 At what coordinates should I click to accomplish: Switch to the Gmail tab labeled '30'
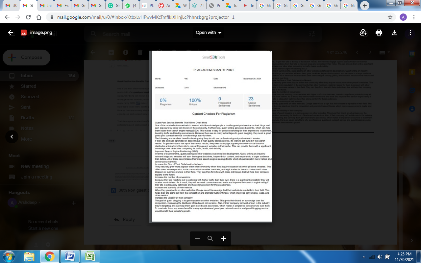tap(11, 6)
